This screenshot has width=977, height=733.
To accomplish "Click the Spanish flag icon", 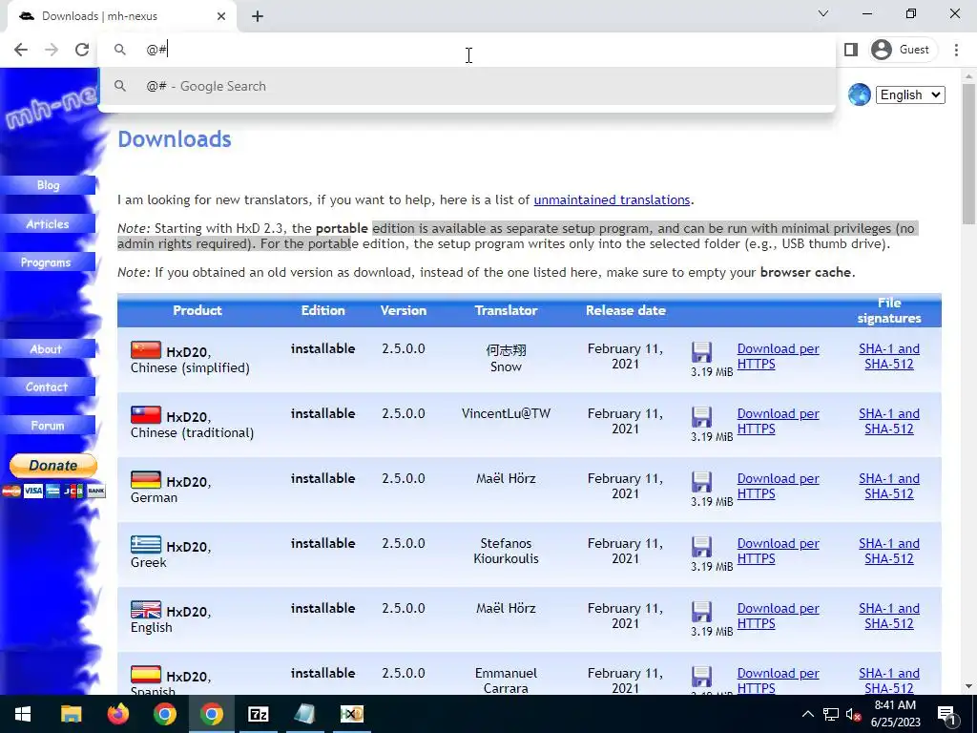I will coord(146,674).
